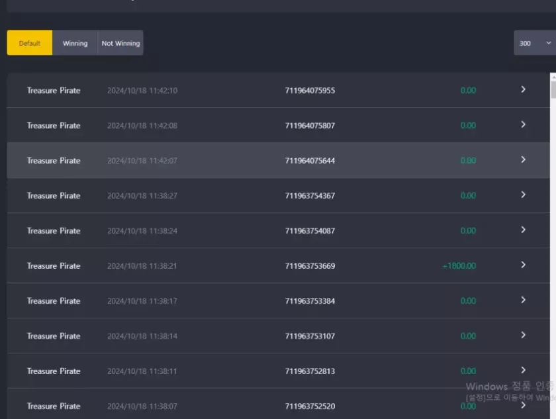
Task: Expand the row with ID 711964075955
Action: coord(523,89)
